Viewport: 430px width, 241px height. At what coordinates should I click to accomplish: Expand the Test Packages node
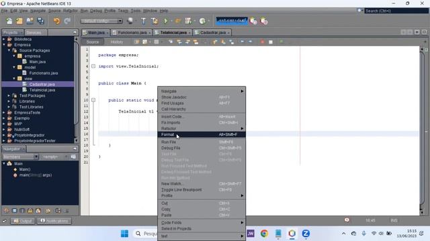[x=9, y=96]
